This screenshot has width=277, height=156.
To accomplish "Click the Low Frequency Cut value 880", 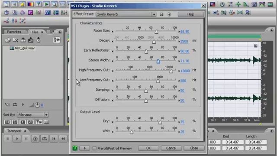I will click(x=183, y=81).
